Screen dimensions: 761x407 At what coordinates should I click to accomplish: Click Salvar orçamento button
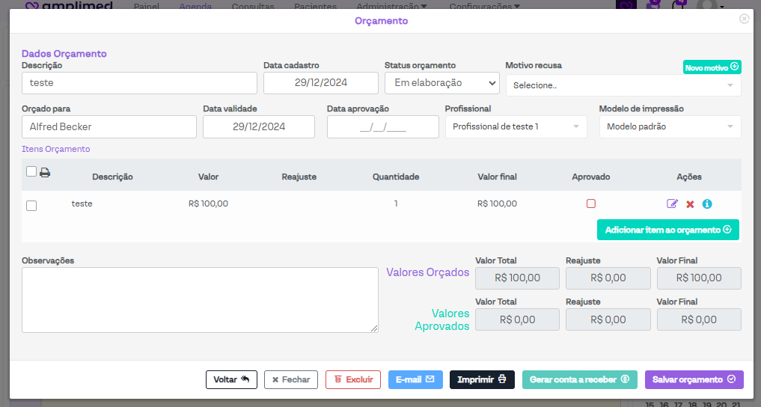[x=694, y=379]
